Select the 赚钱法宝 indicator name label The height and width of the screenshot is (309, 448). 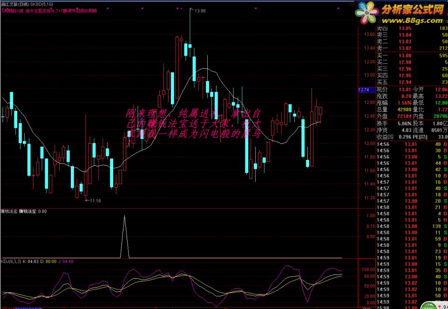(9, 212)
